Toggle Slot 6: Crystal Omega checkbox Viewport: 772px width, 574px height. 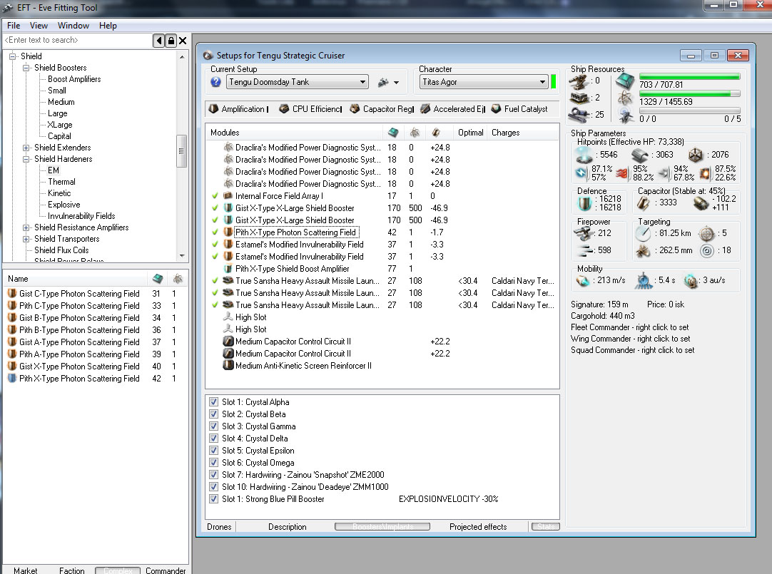(x=214, y=463)
